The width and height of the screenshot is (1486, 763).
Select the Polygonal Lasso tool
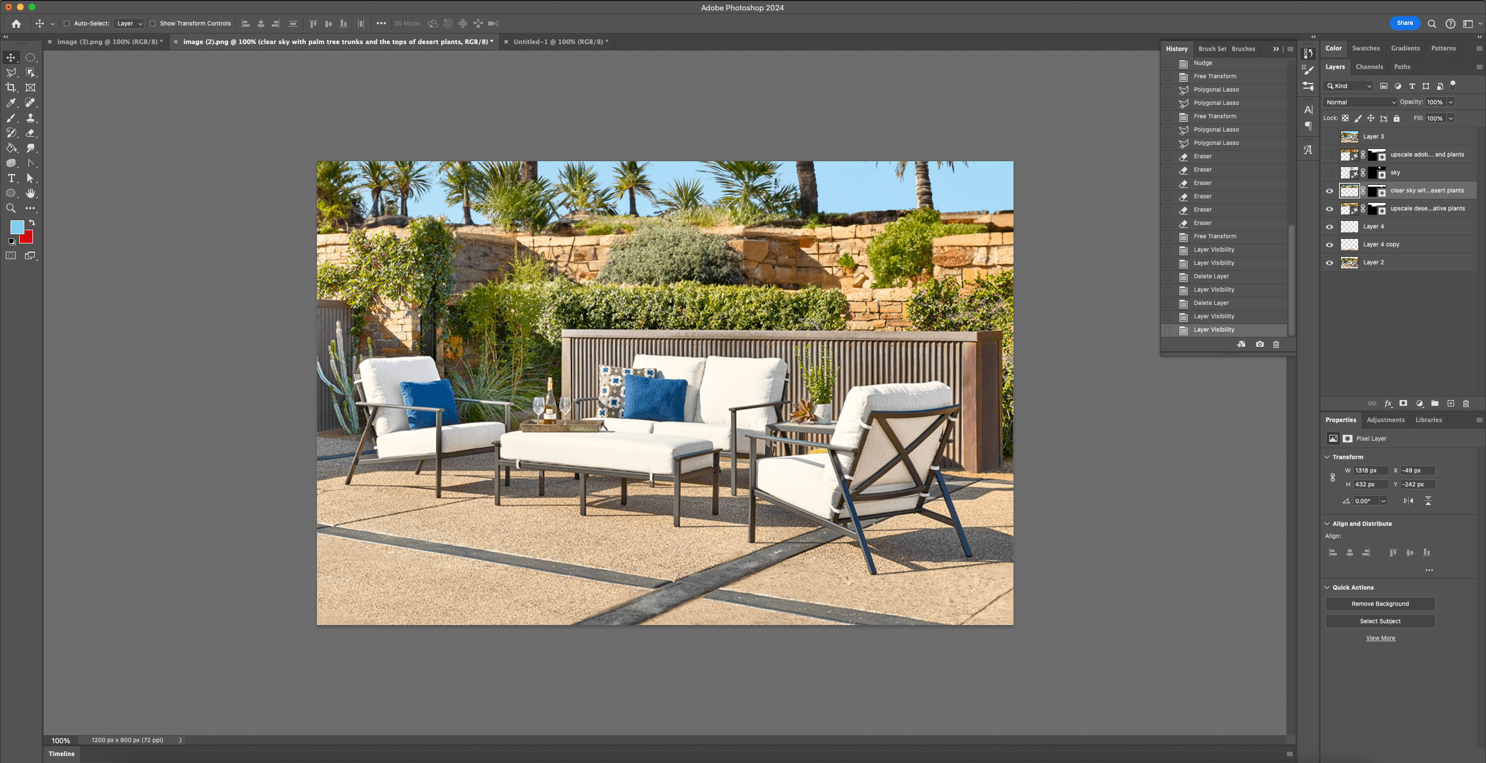11,72
